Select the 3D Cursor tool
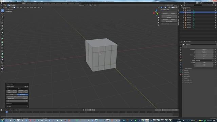The image size is (217, 122). [2, 14]
